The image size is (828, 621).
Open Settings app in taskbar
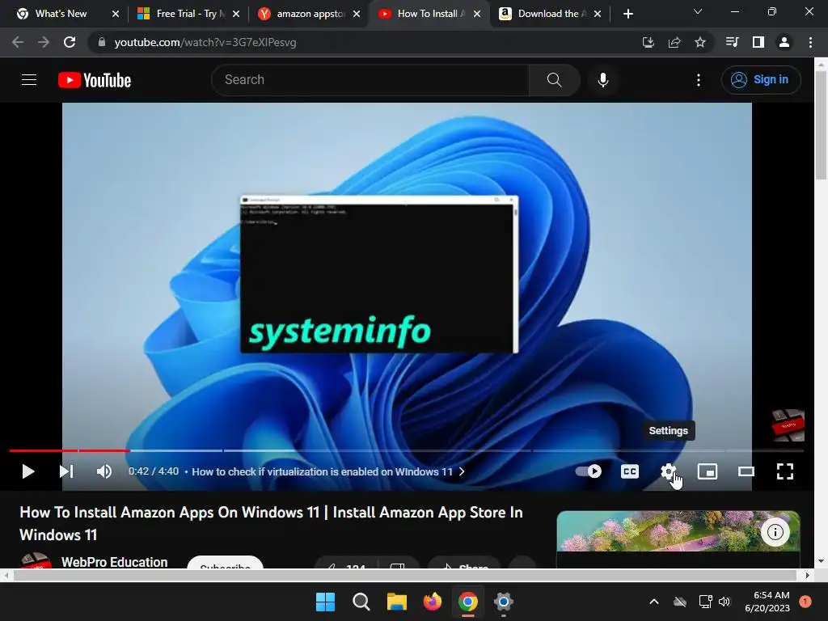pos(503,602)
